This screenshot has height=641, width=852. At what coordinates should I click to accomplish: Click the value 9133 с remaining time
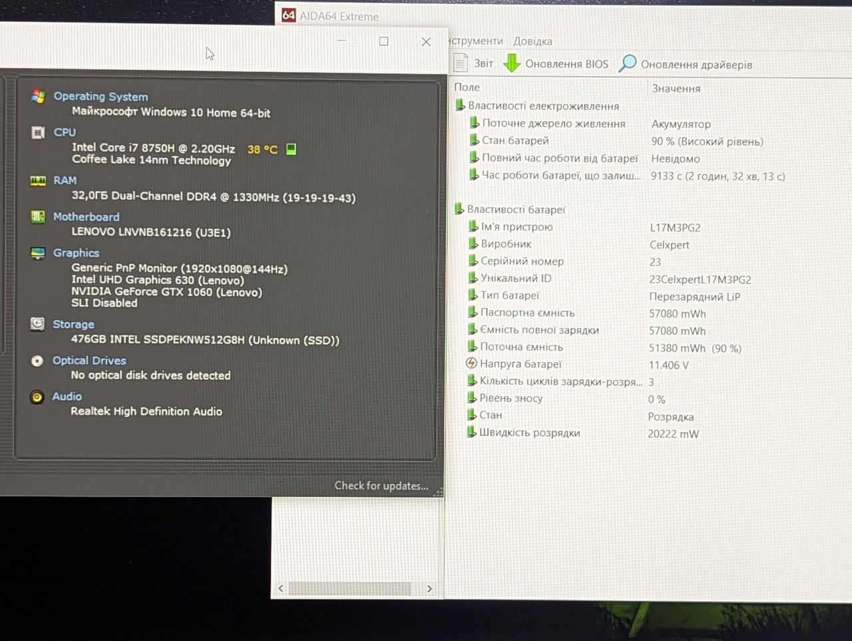coord(718,176)
